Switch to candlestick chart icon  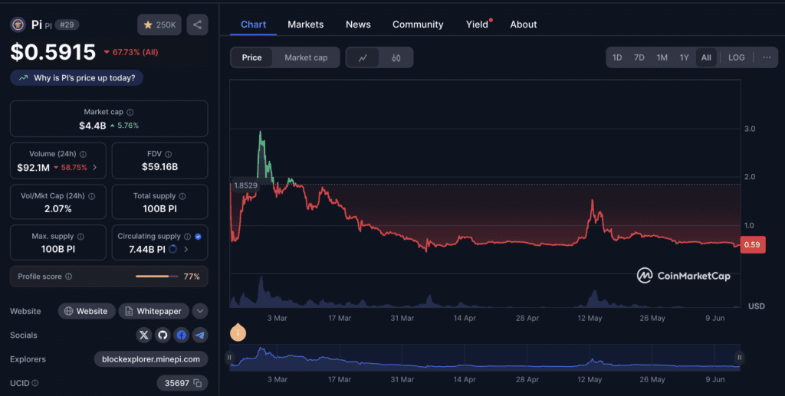click(x=396, y=57)
